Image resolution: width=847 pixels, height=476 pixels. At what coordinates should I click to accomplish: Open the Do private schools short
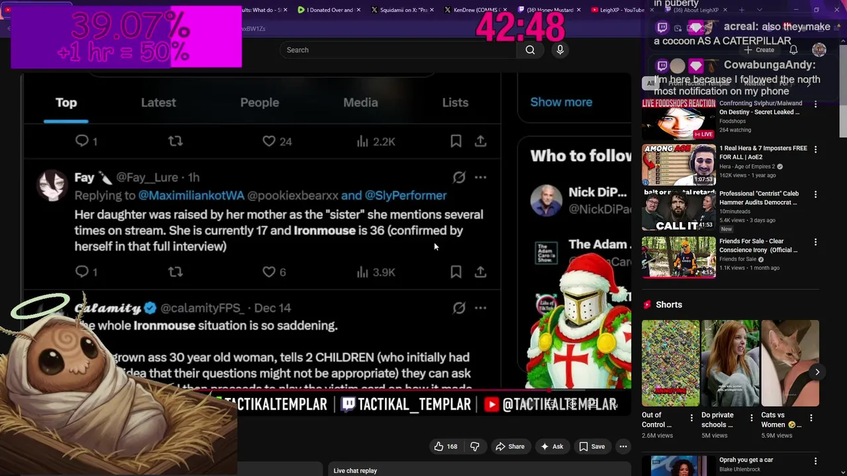(730, 363)
